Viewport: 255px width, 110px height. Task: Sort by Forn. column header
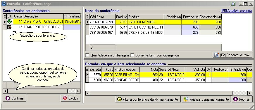coord(107,70)
